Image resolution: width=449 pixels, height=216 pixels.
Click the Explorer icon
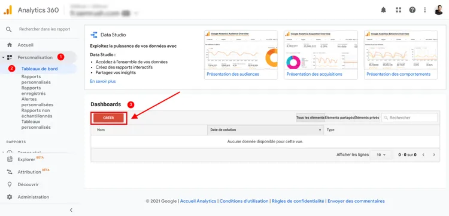(x=10, y=159)
